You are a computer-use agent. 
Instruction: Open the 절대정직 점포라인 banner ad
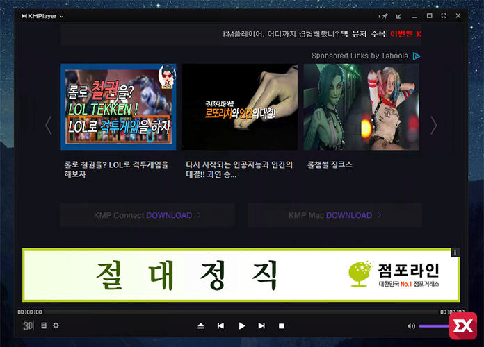pos(241,275)
